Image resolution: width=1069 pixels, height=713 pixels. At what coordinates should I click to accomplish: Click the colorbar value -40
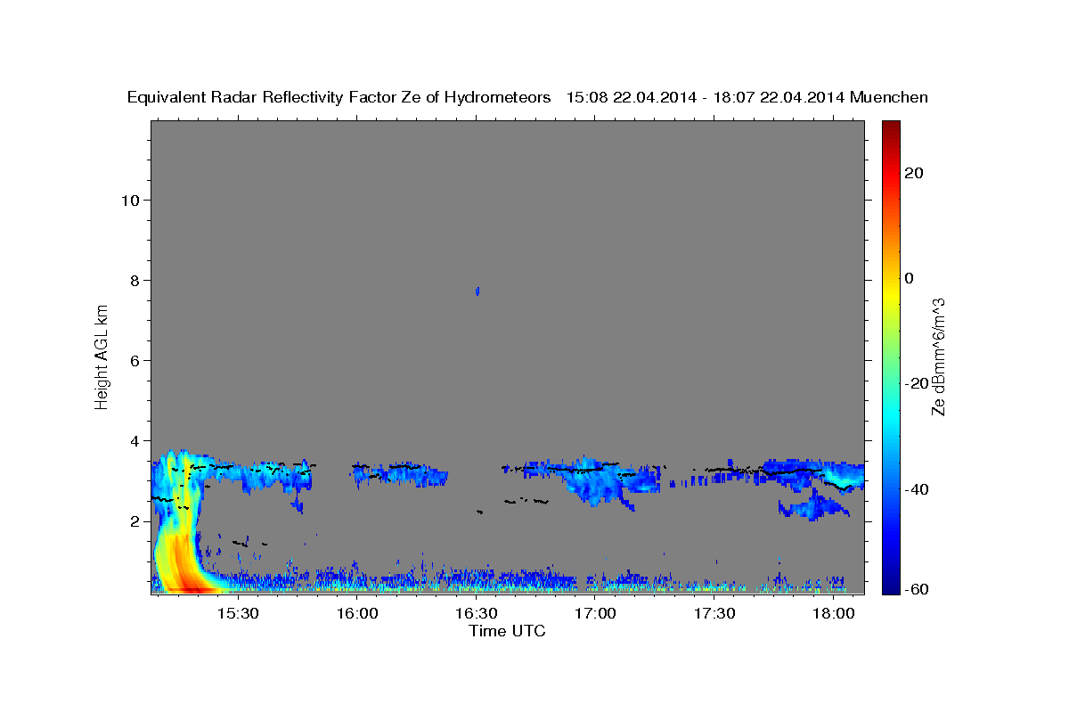[x=918, y=489]
